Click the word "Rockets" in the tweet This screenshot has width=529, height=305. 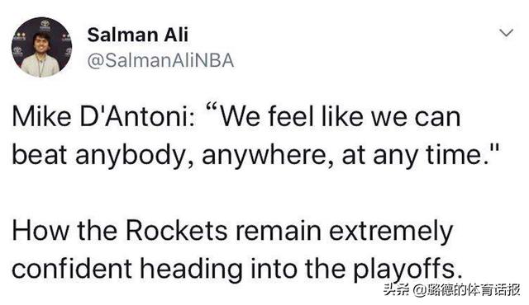177,231
